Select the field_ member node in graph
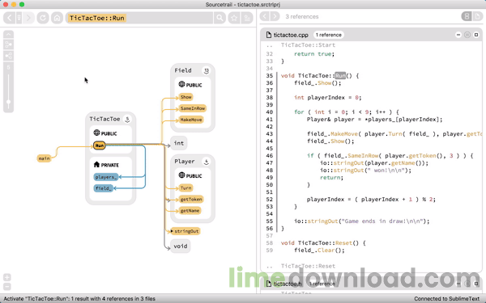This screenshot has width=486, height=303. [104, 188]
